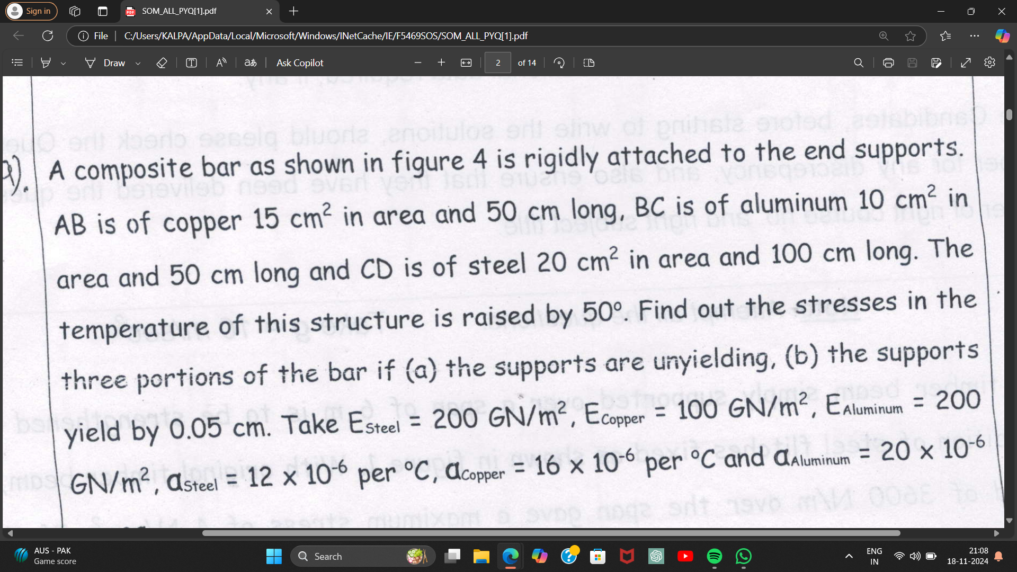Open the table of contents panel
The width and height of the screenshot is (1017, 572).
pos(17,62)
